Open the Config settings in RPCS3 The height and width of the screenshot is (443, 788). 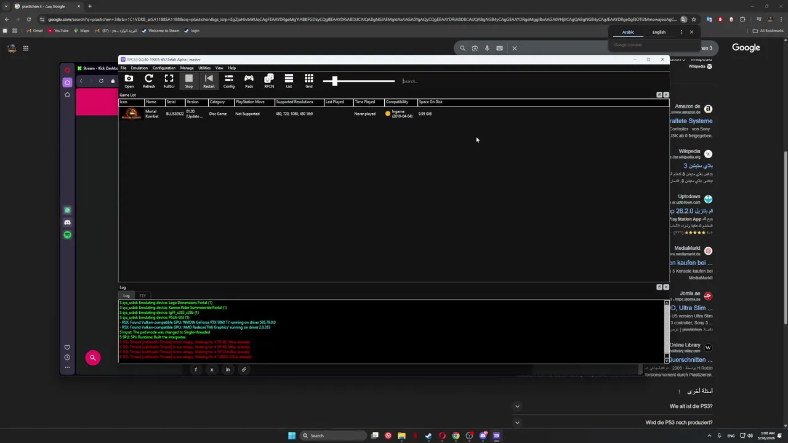[229, 81]
